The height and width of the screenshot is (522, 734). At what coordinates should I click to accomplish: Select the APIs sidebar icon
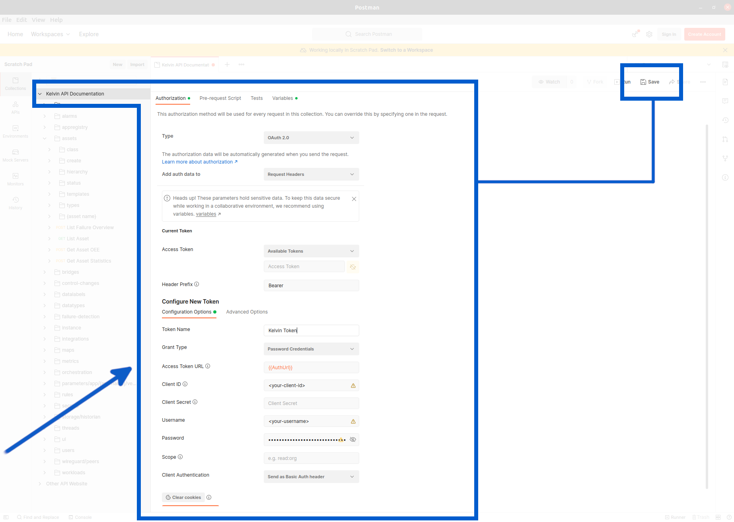(x=15, y=107)
